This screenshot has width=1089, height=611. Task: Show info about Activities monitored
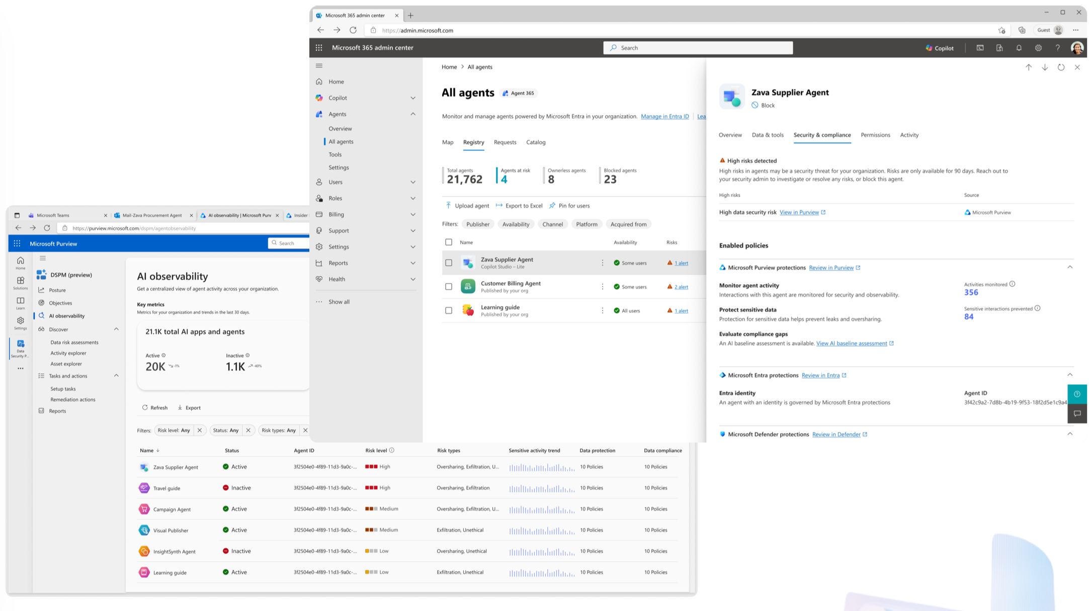1012,284
